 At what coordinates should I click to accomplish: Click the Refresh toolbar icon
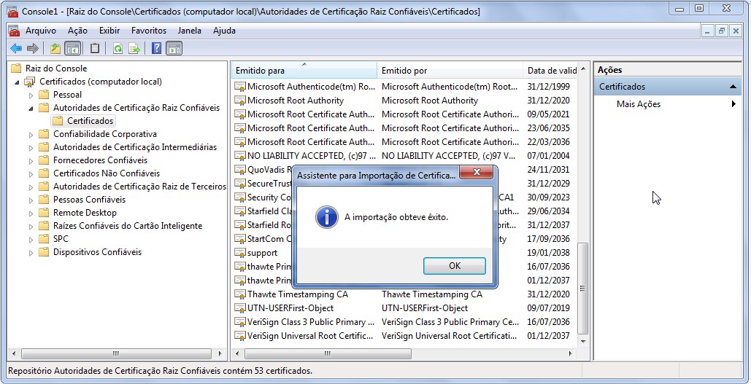tap(118, 49)
